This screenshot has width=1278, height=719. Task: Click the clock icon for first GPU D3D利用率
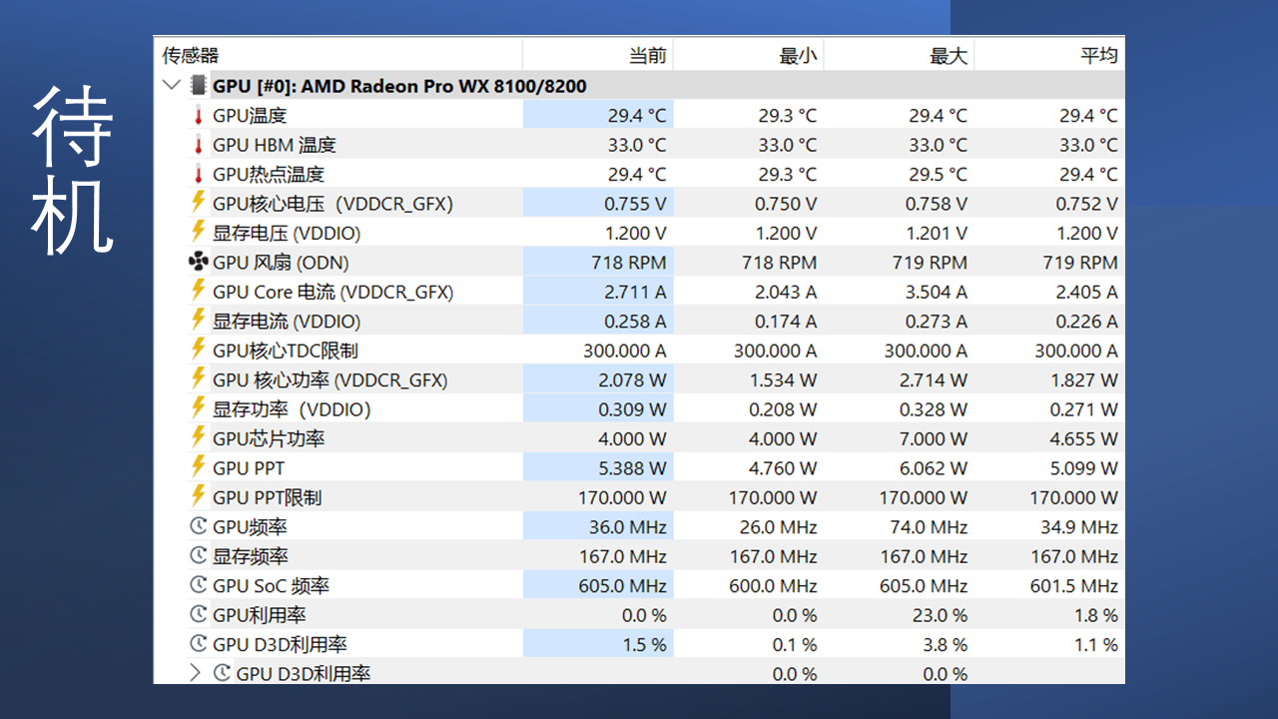click(198, 644)
